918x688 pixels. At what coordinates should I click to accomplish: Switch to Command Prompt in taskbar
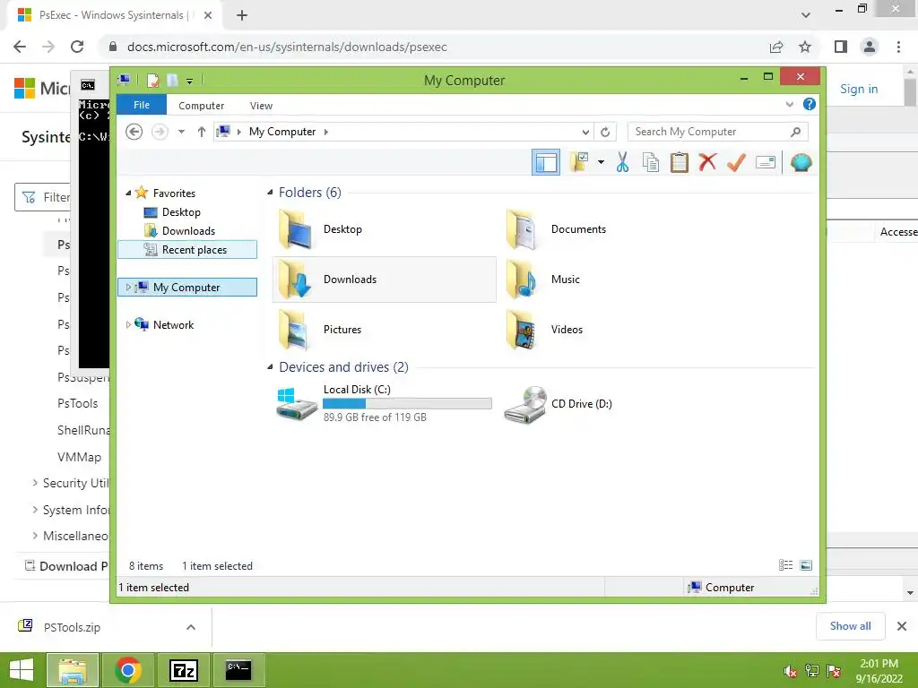click(x=238, y=670)
